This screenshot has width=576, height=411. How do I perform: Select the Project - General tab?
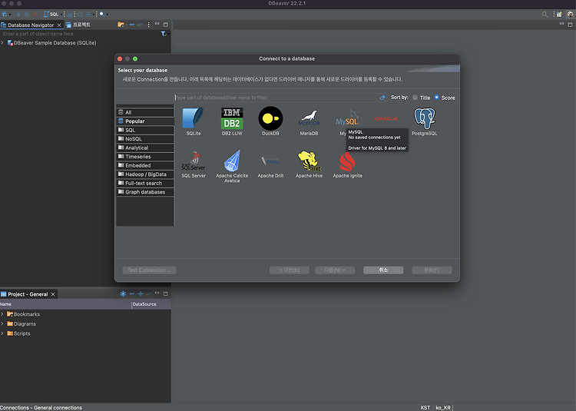tap(28, 294)
